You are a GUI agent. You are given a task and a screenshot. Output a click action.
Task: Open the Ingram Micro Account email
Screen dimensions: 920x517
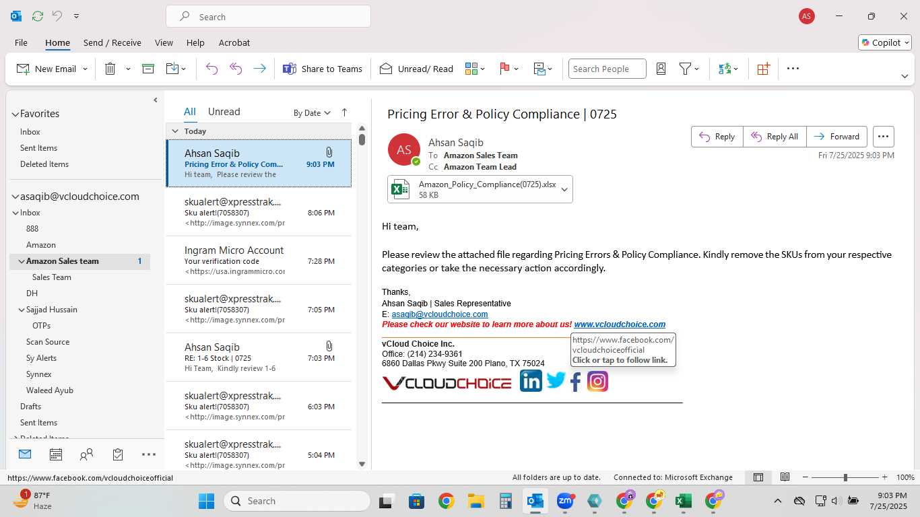pyautogui.click(x=259, y=261)
